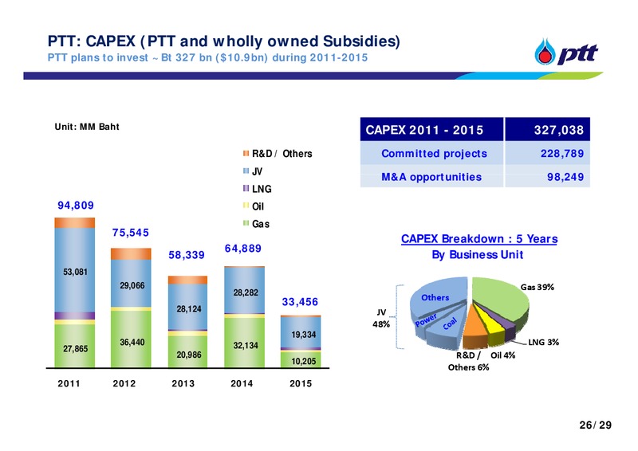Click the 2013 JV bar segment 28,124

(x=187, y=307)
